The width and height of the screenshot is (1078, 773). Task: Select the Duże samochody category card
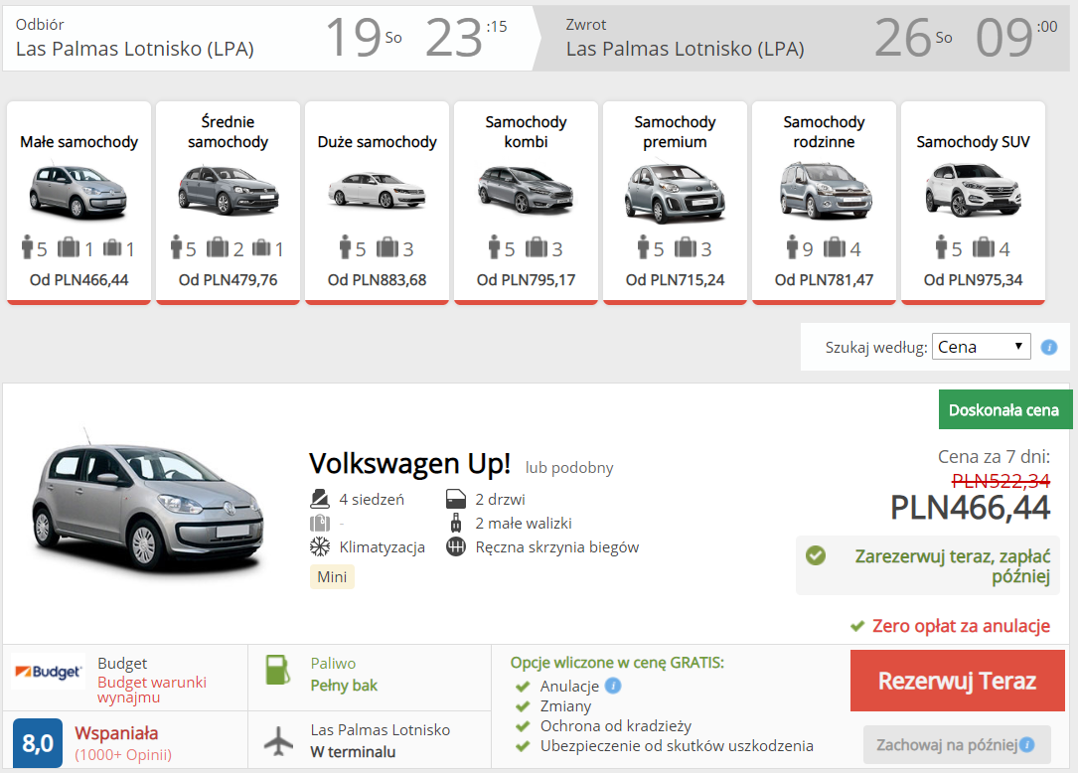pyautogui.click(x=377, y=202)
